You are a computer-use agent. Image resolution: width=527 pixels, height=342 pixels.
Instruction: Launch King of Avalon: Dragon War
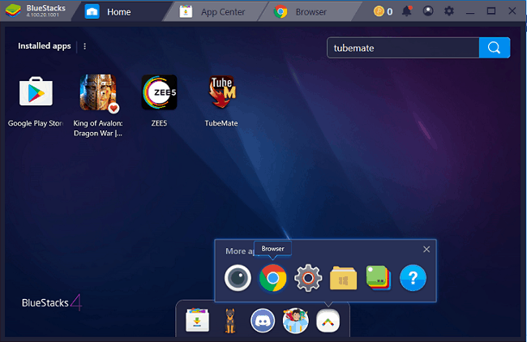[x=98, y=92]
